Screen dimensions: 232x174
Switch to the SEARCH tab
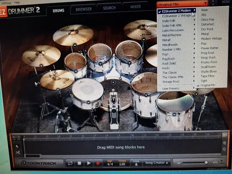pos(109,8)
